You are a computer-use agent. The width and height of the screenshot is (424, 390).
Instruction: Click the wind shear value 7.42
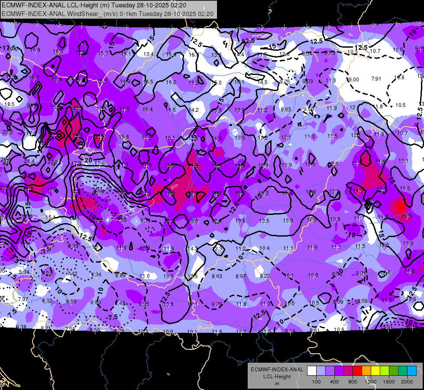[x=72, y=274]
